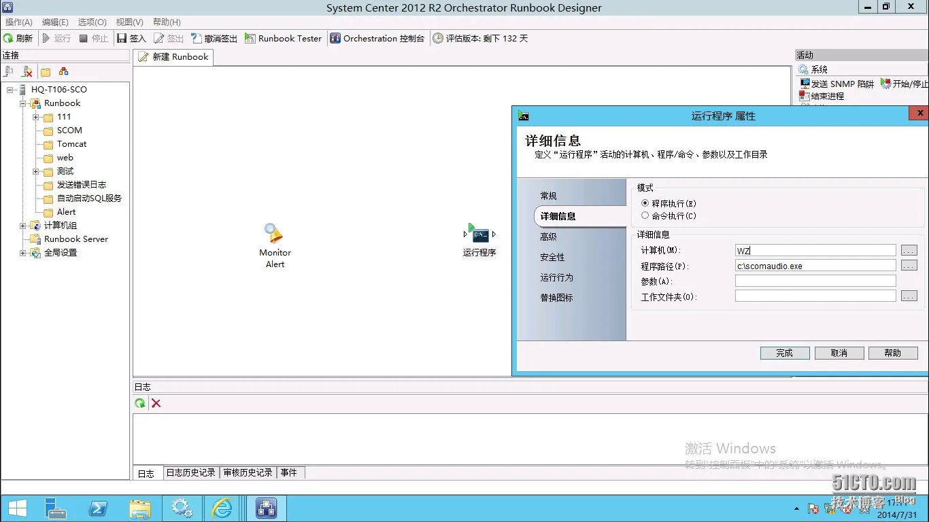Click the 系统 category gear icon
This screenshot has height=522, width=929.
click(804, 69)
